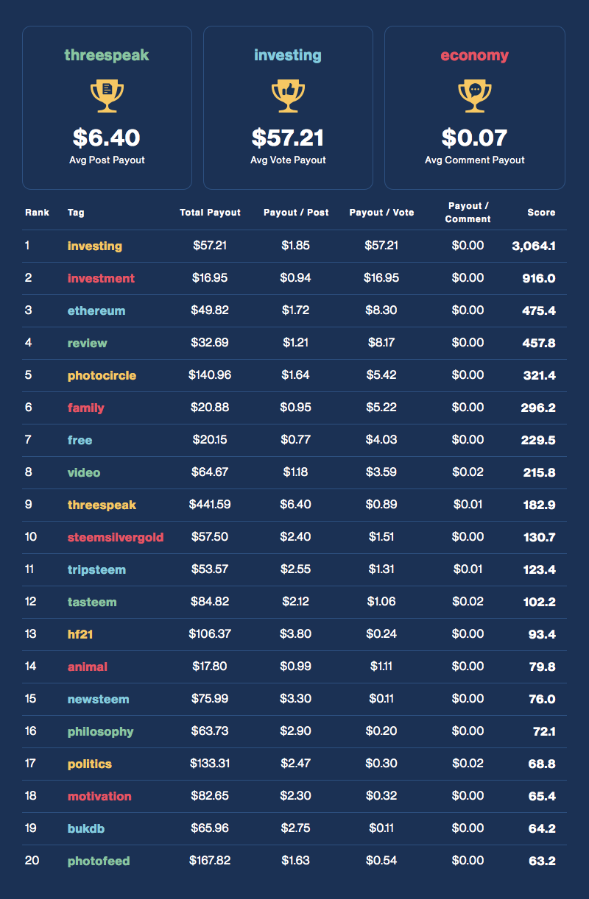The height and width of the screenshot is (899, 589).
Task: Click the post trophy icon under threespeak
Action: (107, 96)
